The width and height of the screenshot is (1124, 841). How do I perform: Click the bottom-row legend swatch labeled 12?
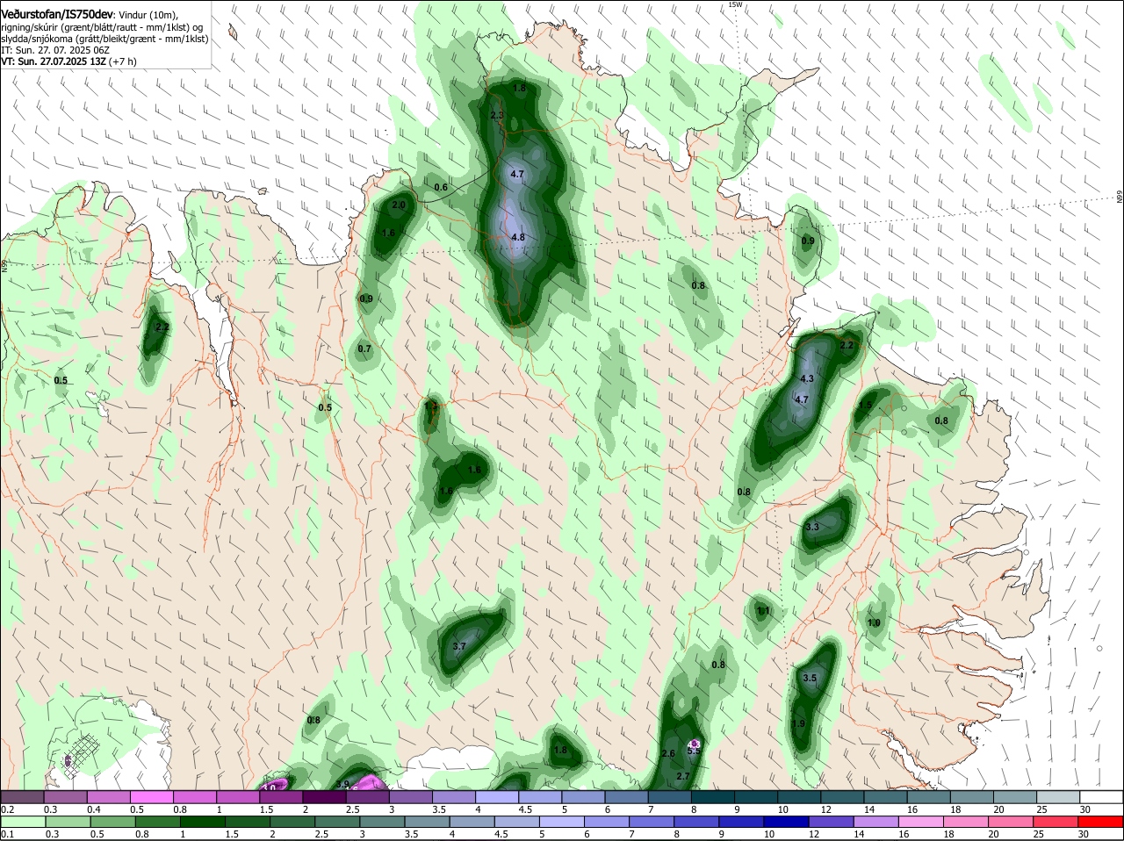pos(832,823)
